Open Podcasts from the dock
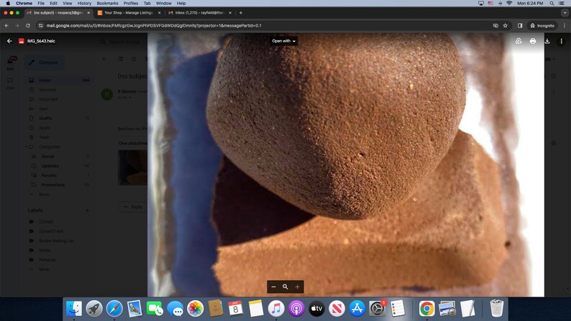The width and height of the screenshot is (571, 321). click(x=296, y=309)
